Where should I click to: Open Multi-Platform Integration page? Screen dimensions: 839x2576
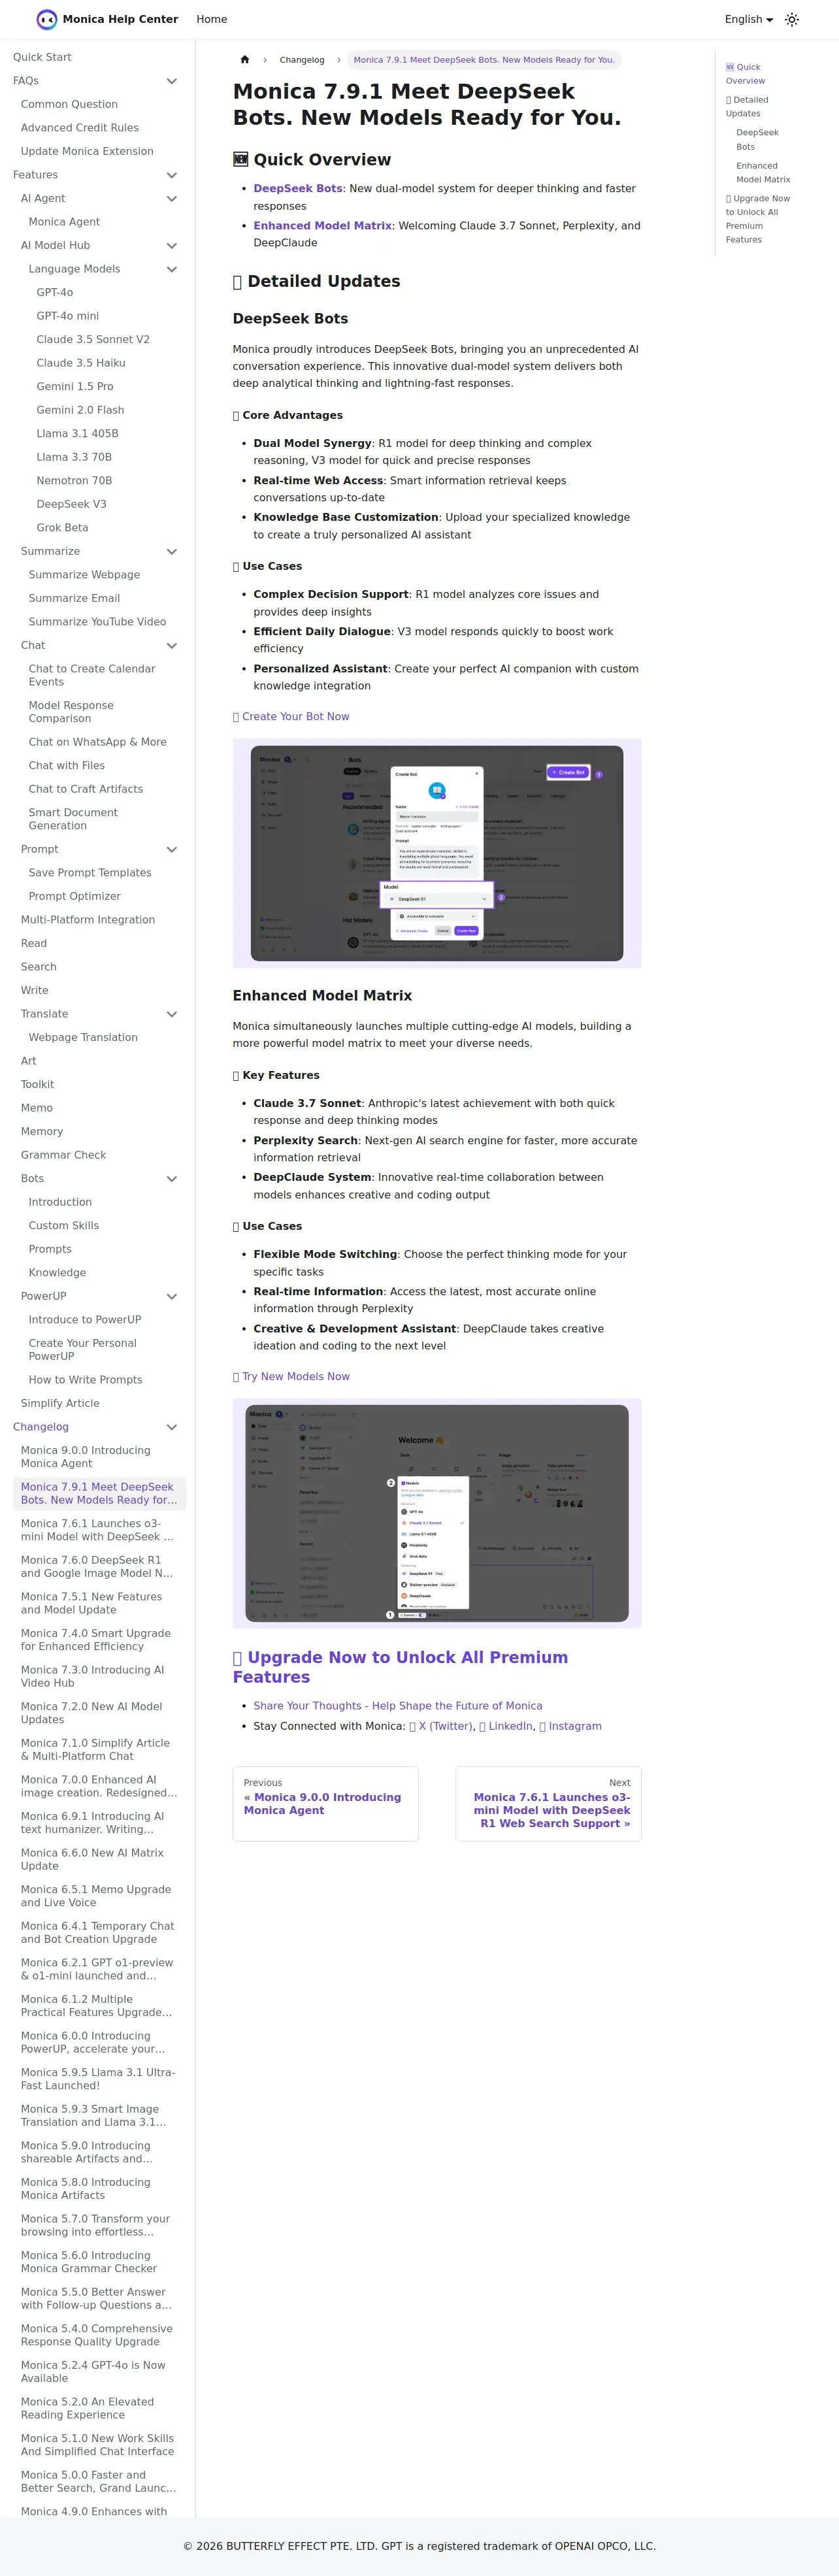tap(88, 919)
